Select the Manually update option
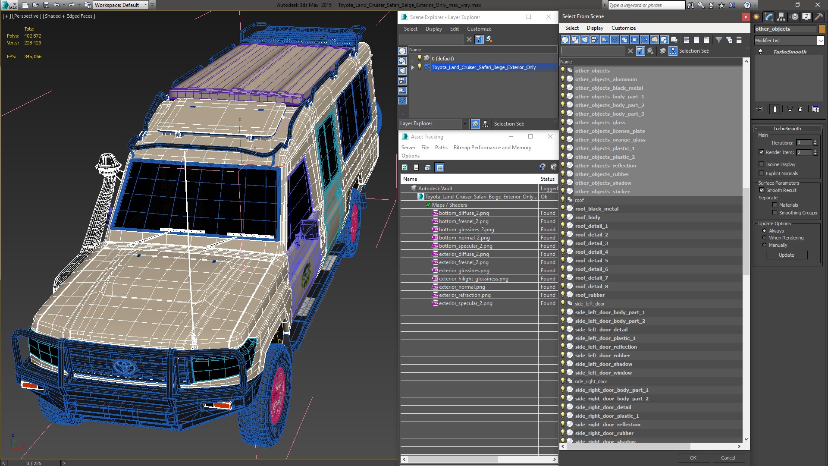The width and height of the screenshot is (828, 466). click(764, 245)
